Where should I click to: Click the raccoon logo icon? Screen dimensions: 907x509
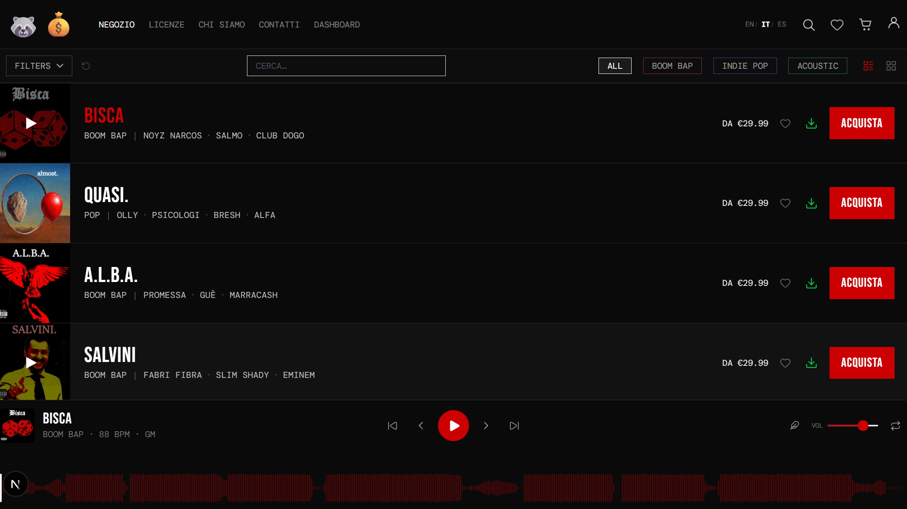click(23, 26)
